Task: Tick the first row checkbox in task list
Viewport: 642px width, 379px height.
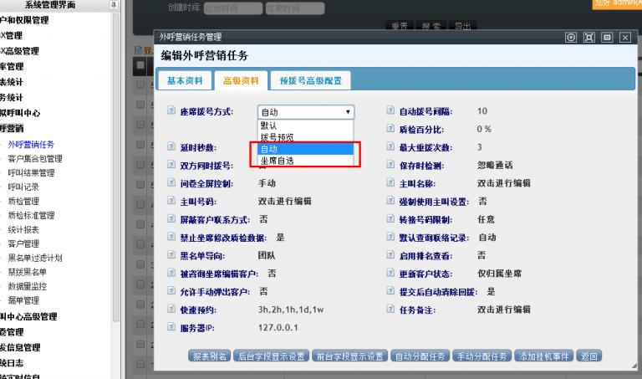Action: click(x=140, y=85)
